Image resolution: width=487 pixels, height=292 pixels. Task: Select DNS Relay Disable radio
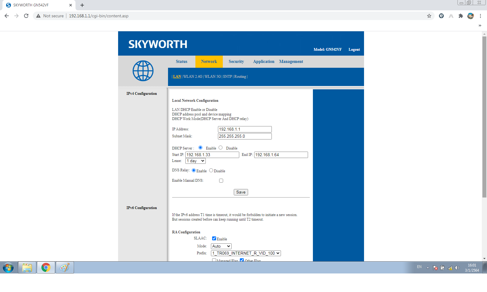(x=211, y=170)
